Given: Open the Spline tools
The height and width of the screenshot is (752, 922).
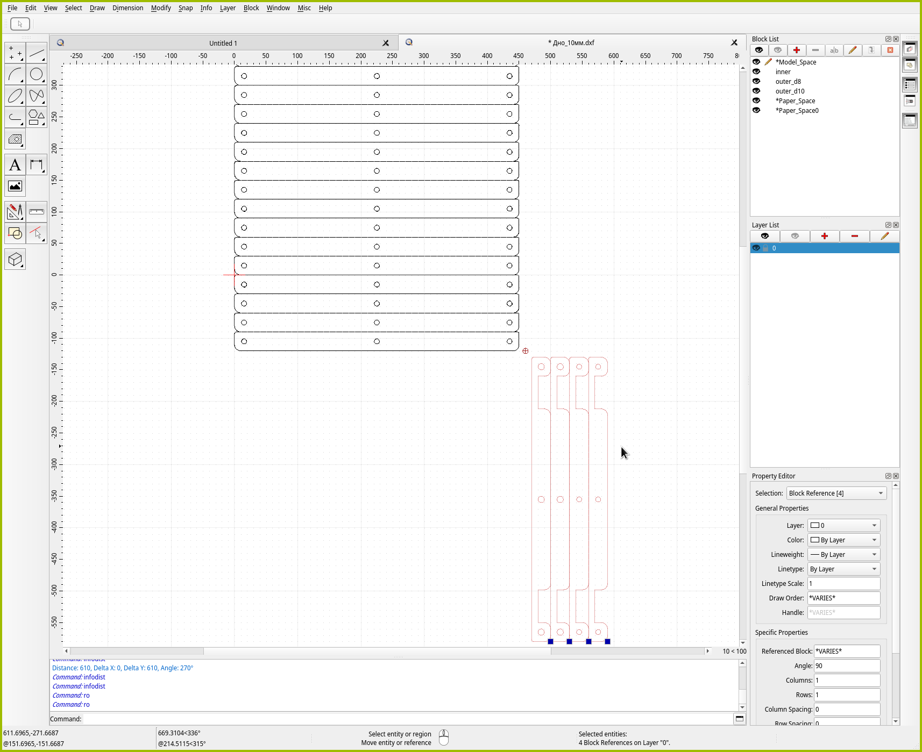Looking at the screenshot, I should (x=37, y=96).
